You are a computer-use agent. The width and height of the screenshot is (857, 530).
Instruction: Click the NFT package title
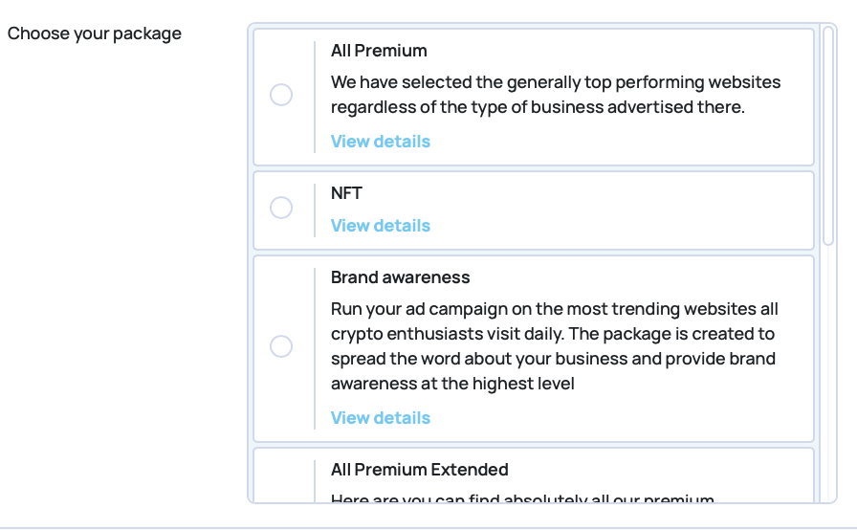346,193
